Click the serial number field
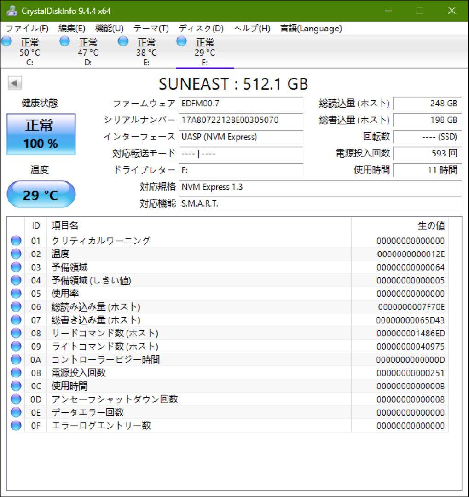Viewport: 469px width, 497px height. point(240,120)
